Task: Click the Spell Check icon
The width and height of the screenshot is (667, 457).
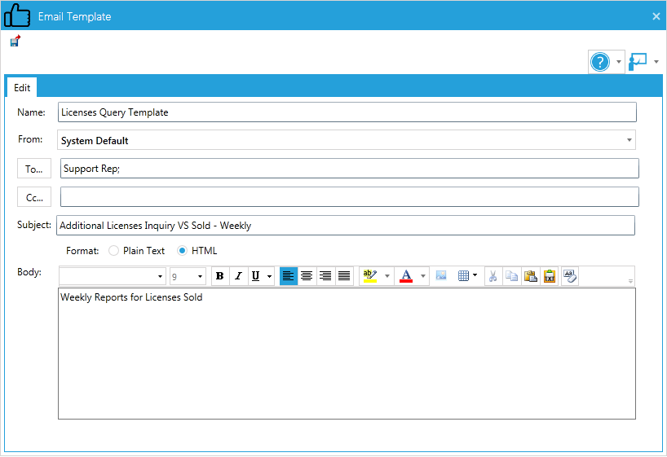Action: pyautogui.click(x=569, y=276)
